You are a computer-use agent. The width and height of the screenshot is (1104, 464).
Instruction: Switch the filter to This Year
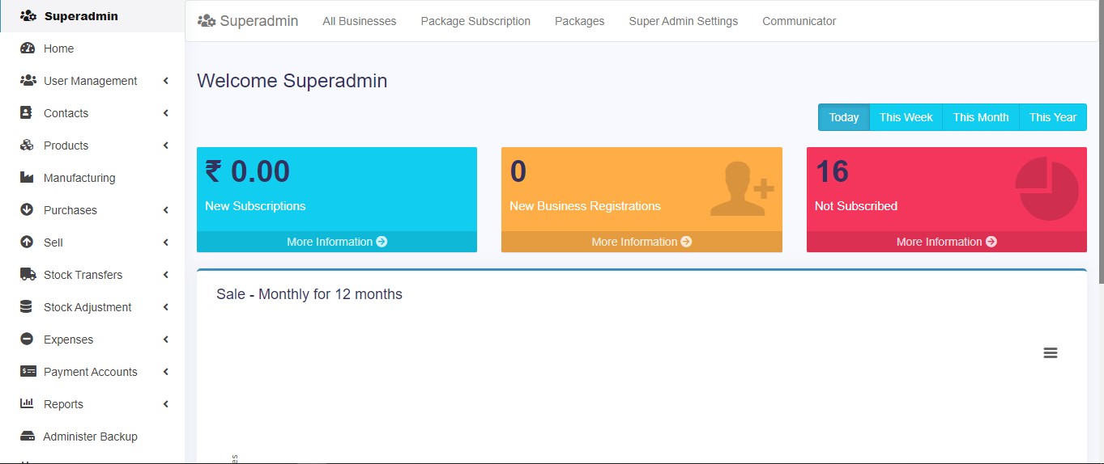[1052, 117]
